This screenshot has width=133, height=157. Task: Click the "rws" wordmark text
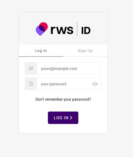tap(62, 30)
